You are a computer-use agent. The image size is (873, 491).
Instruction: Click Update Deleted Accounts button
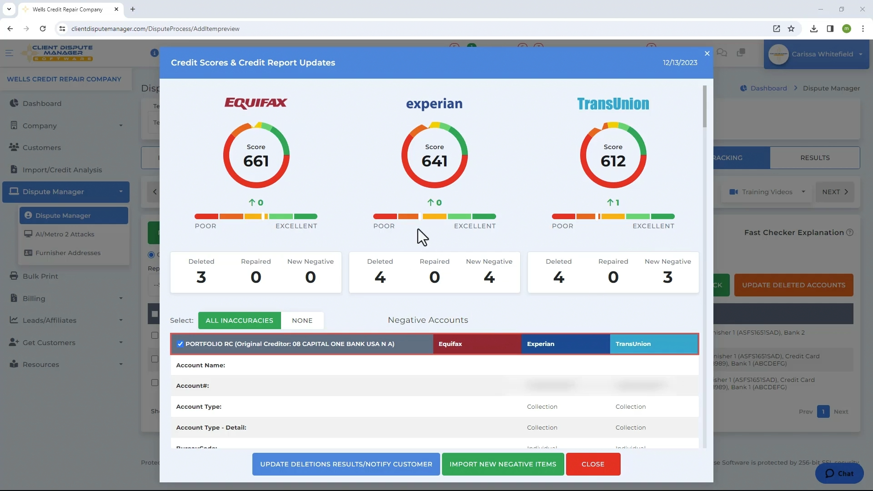coord(793,285)
